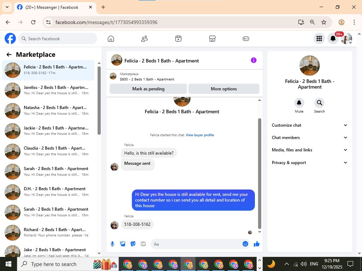
Task: Open the account profile picture menu
Action: [346, 38]
